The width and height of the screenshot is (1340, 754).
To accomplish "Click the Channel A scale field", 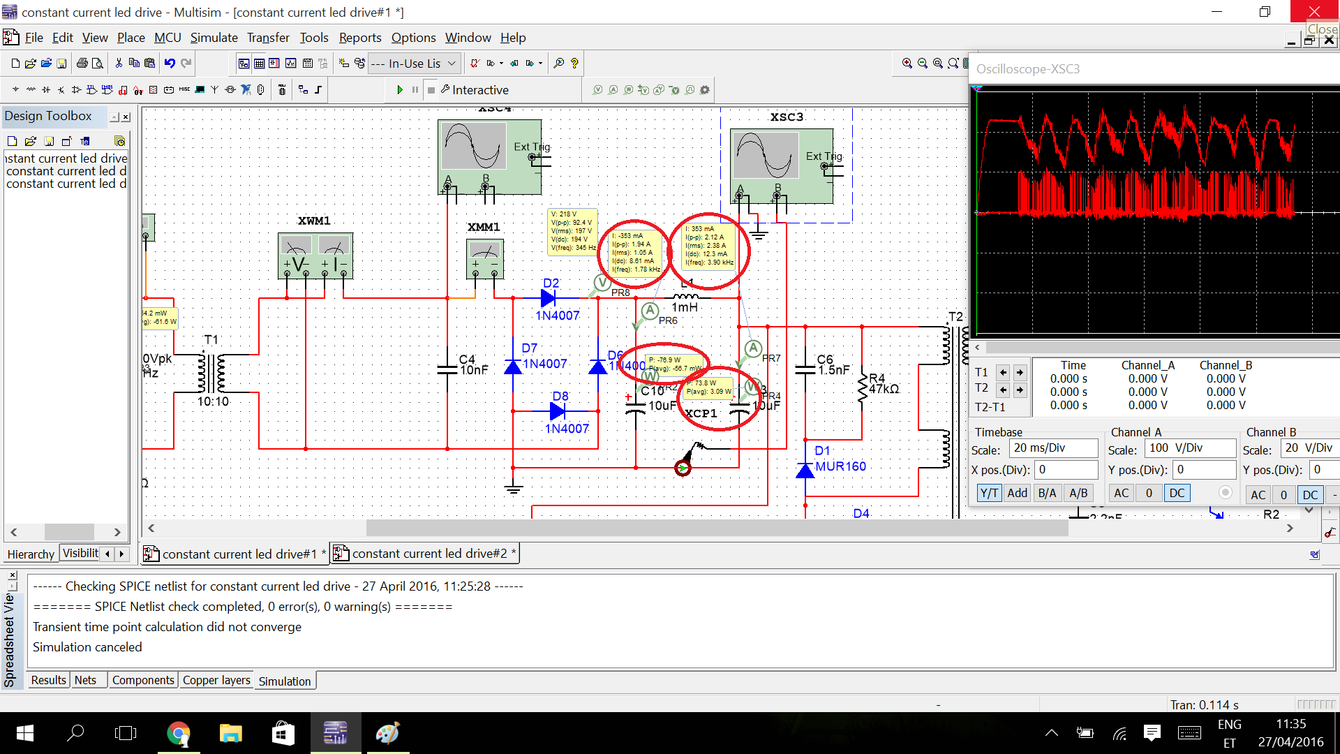I will coord(1189,448).
